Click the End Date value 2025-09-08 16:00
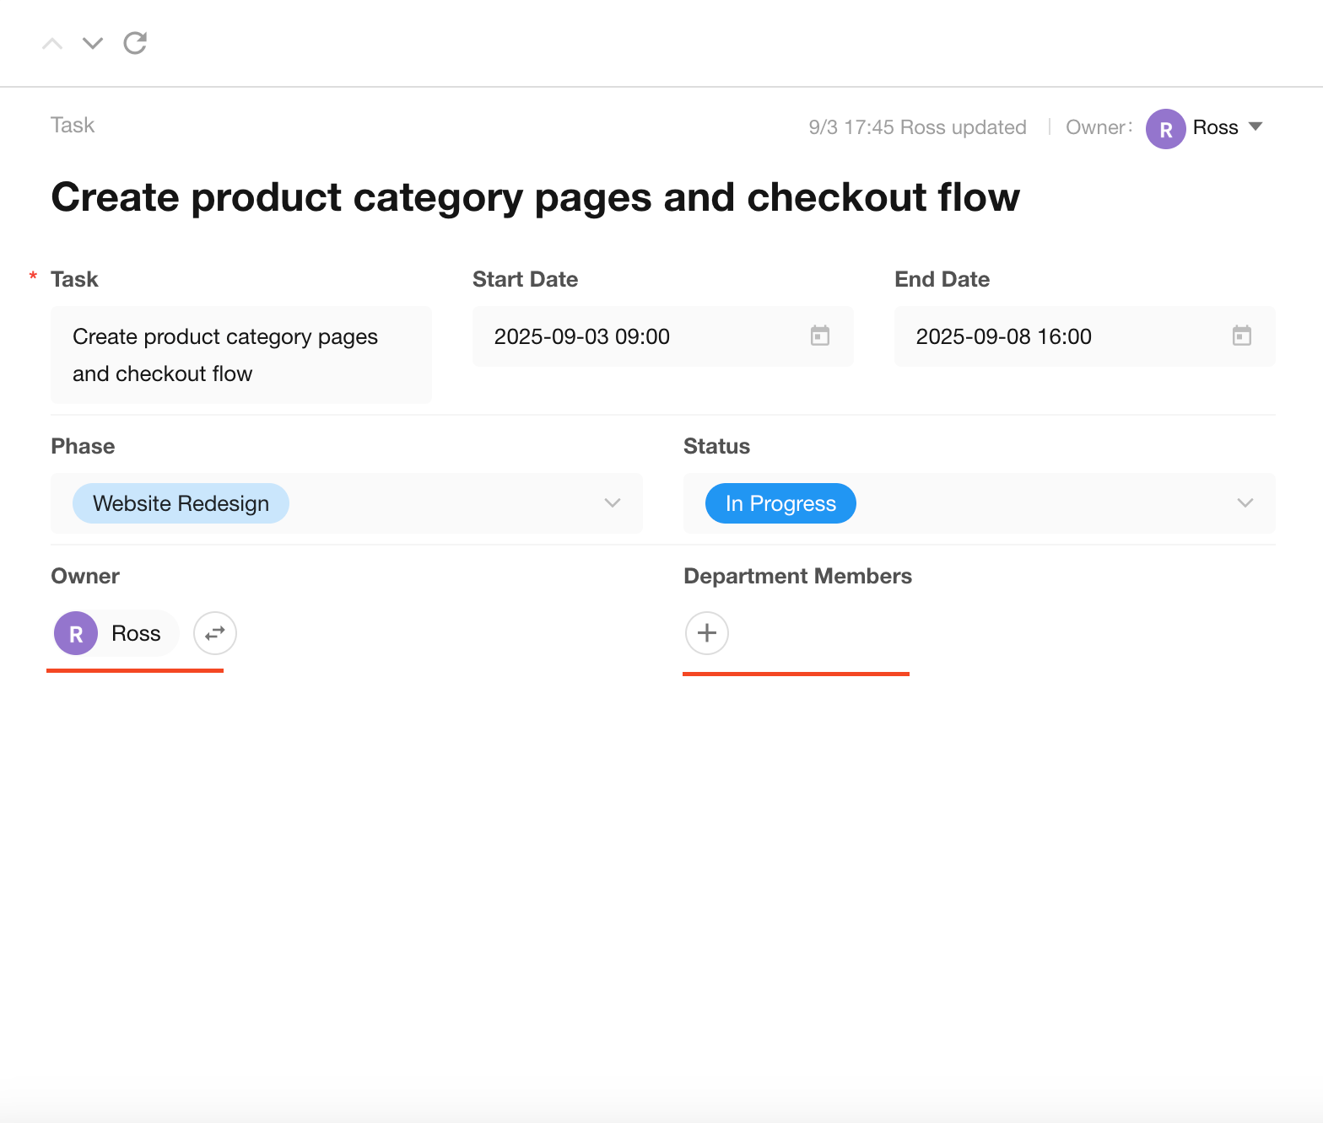Viewport: 1323px width, 1123px height. pyautogui.click(x=1003, y=336)
